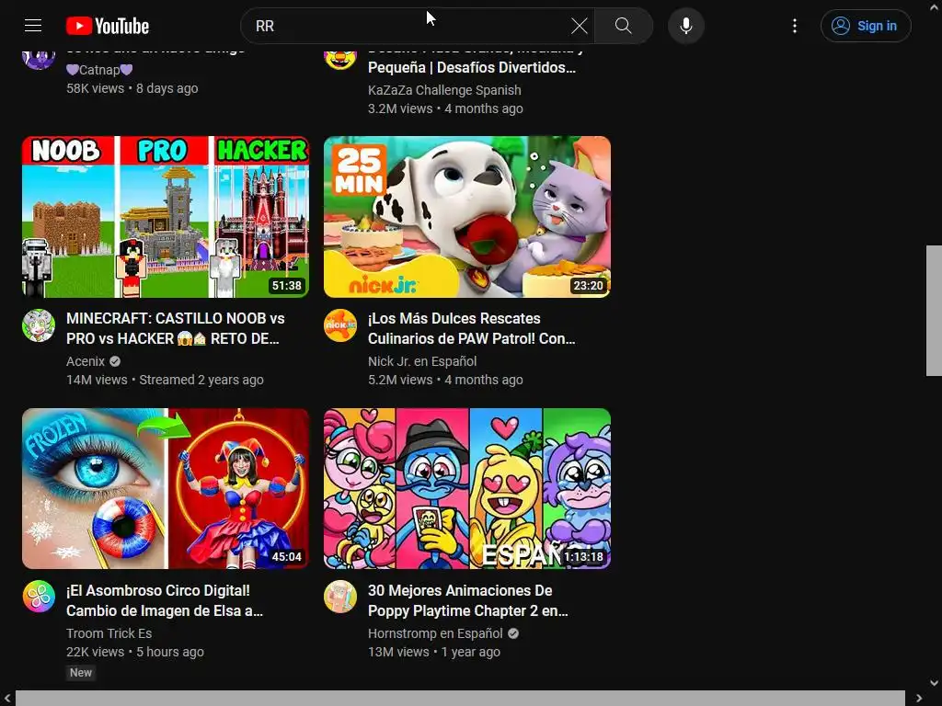This screenshot has width=942, height=706.
Task: Click the 45:04 duration badge
Action: (287, 557)
